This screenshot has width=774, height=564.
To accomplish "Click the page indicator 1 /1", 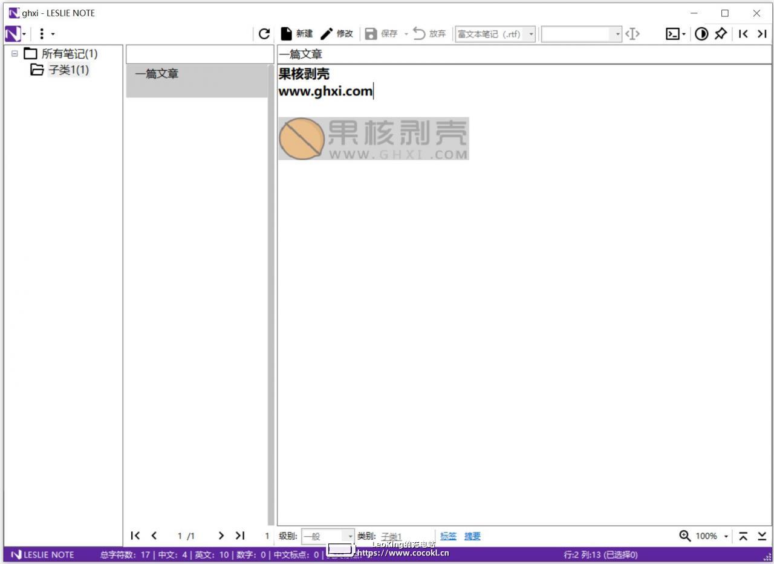I will point(186,536).
